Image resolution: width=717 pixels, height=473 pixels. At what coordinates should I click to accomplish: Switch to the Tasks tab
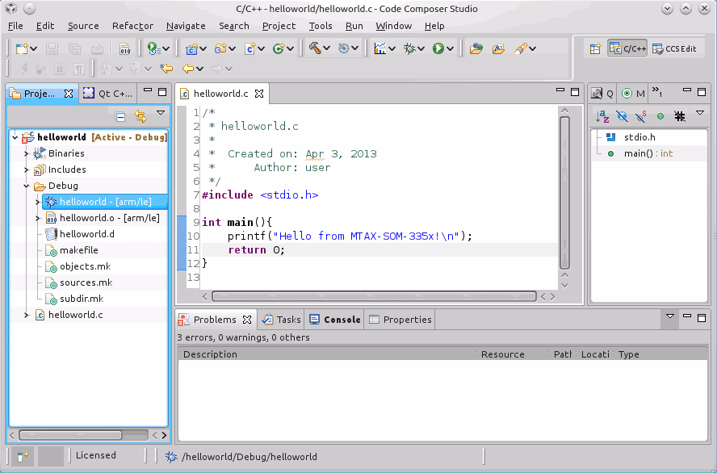point(281,320)
